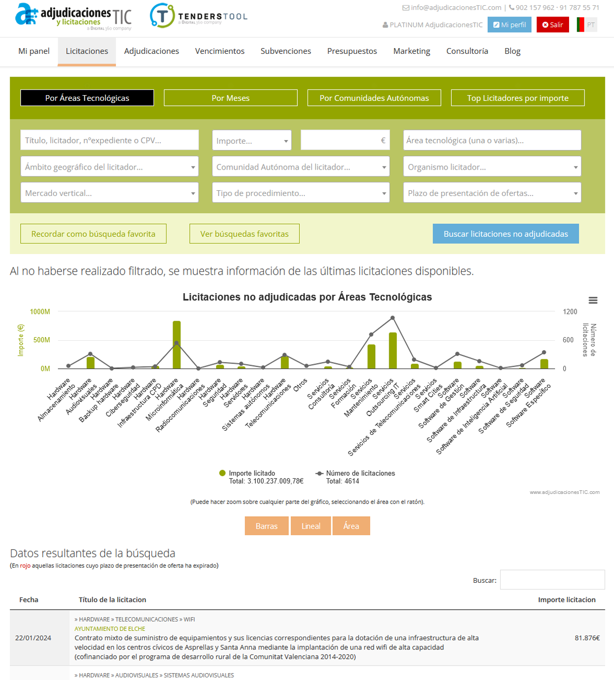
Task: Open the Organismo licitador dropdown
Action: tap(492, 167)
